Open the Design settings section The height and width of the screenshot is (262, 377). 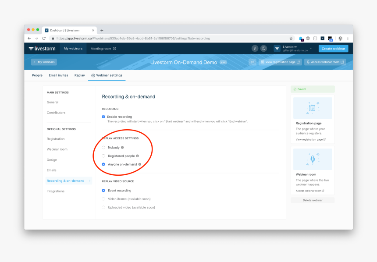click(x=52, y=160)
